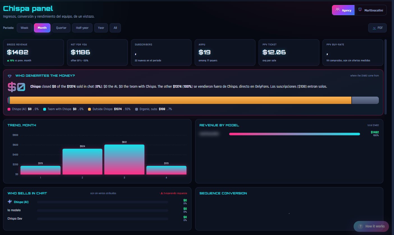The image size is (394, 235).
Task: Switch period to Year
Action: [x=101, y=28]
